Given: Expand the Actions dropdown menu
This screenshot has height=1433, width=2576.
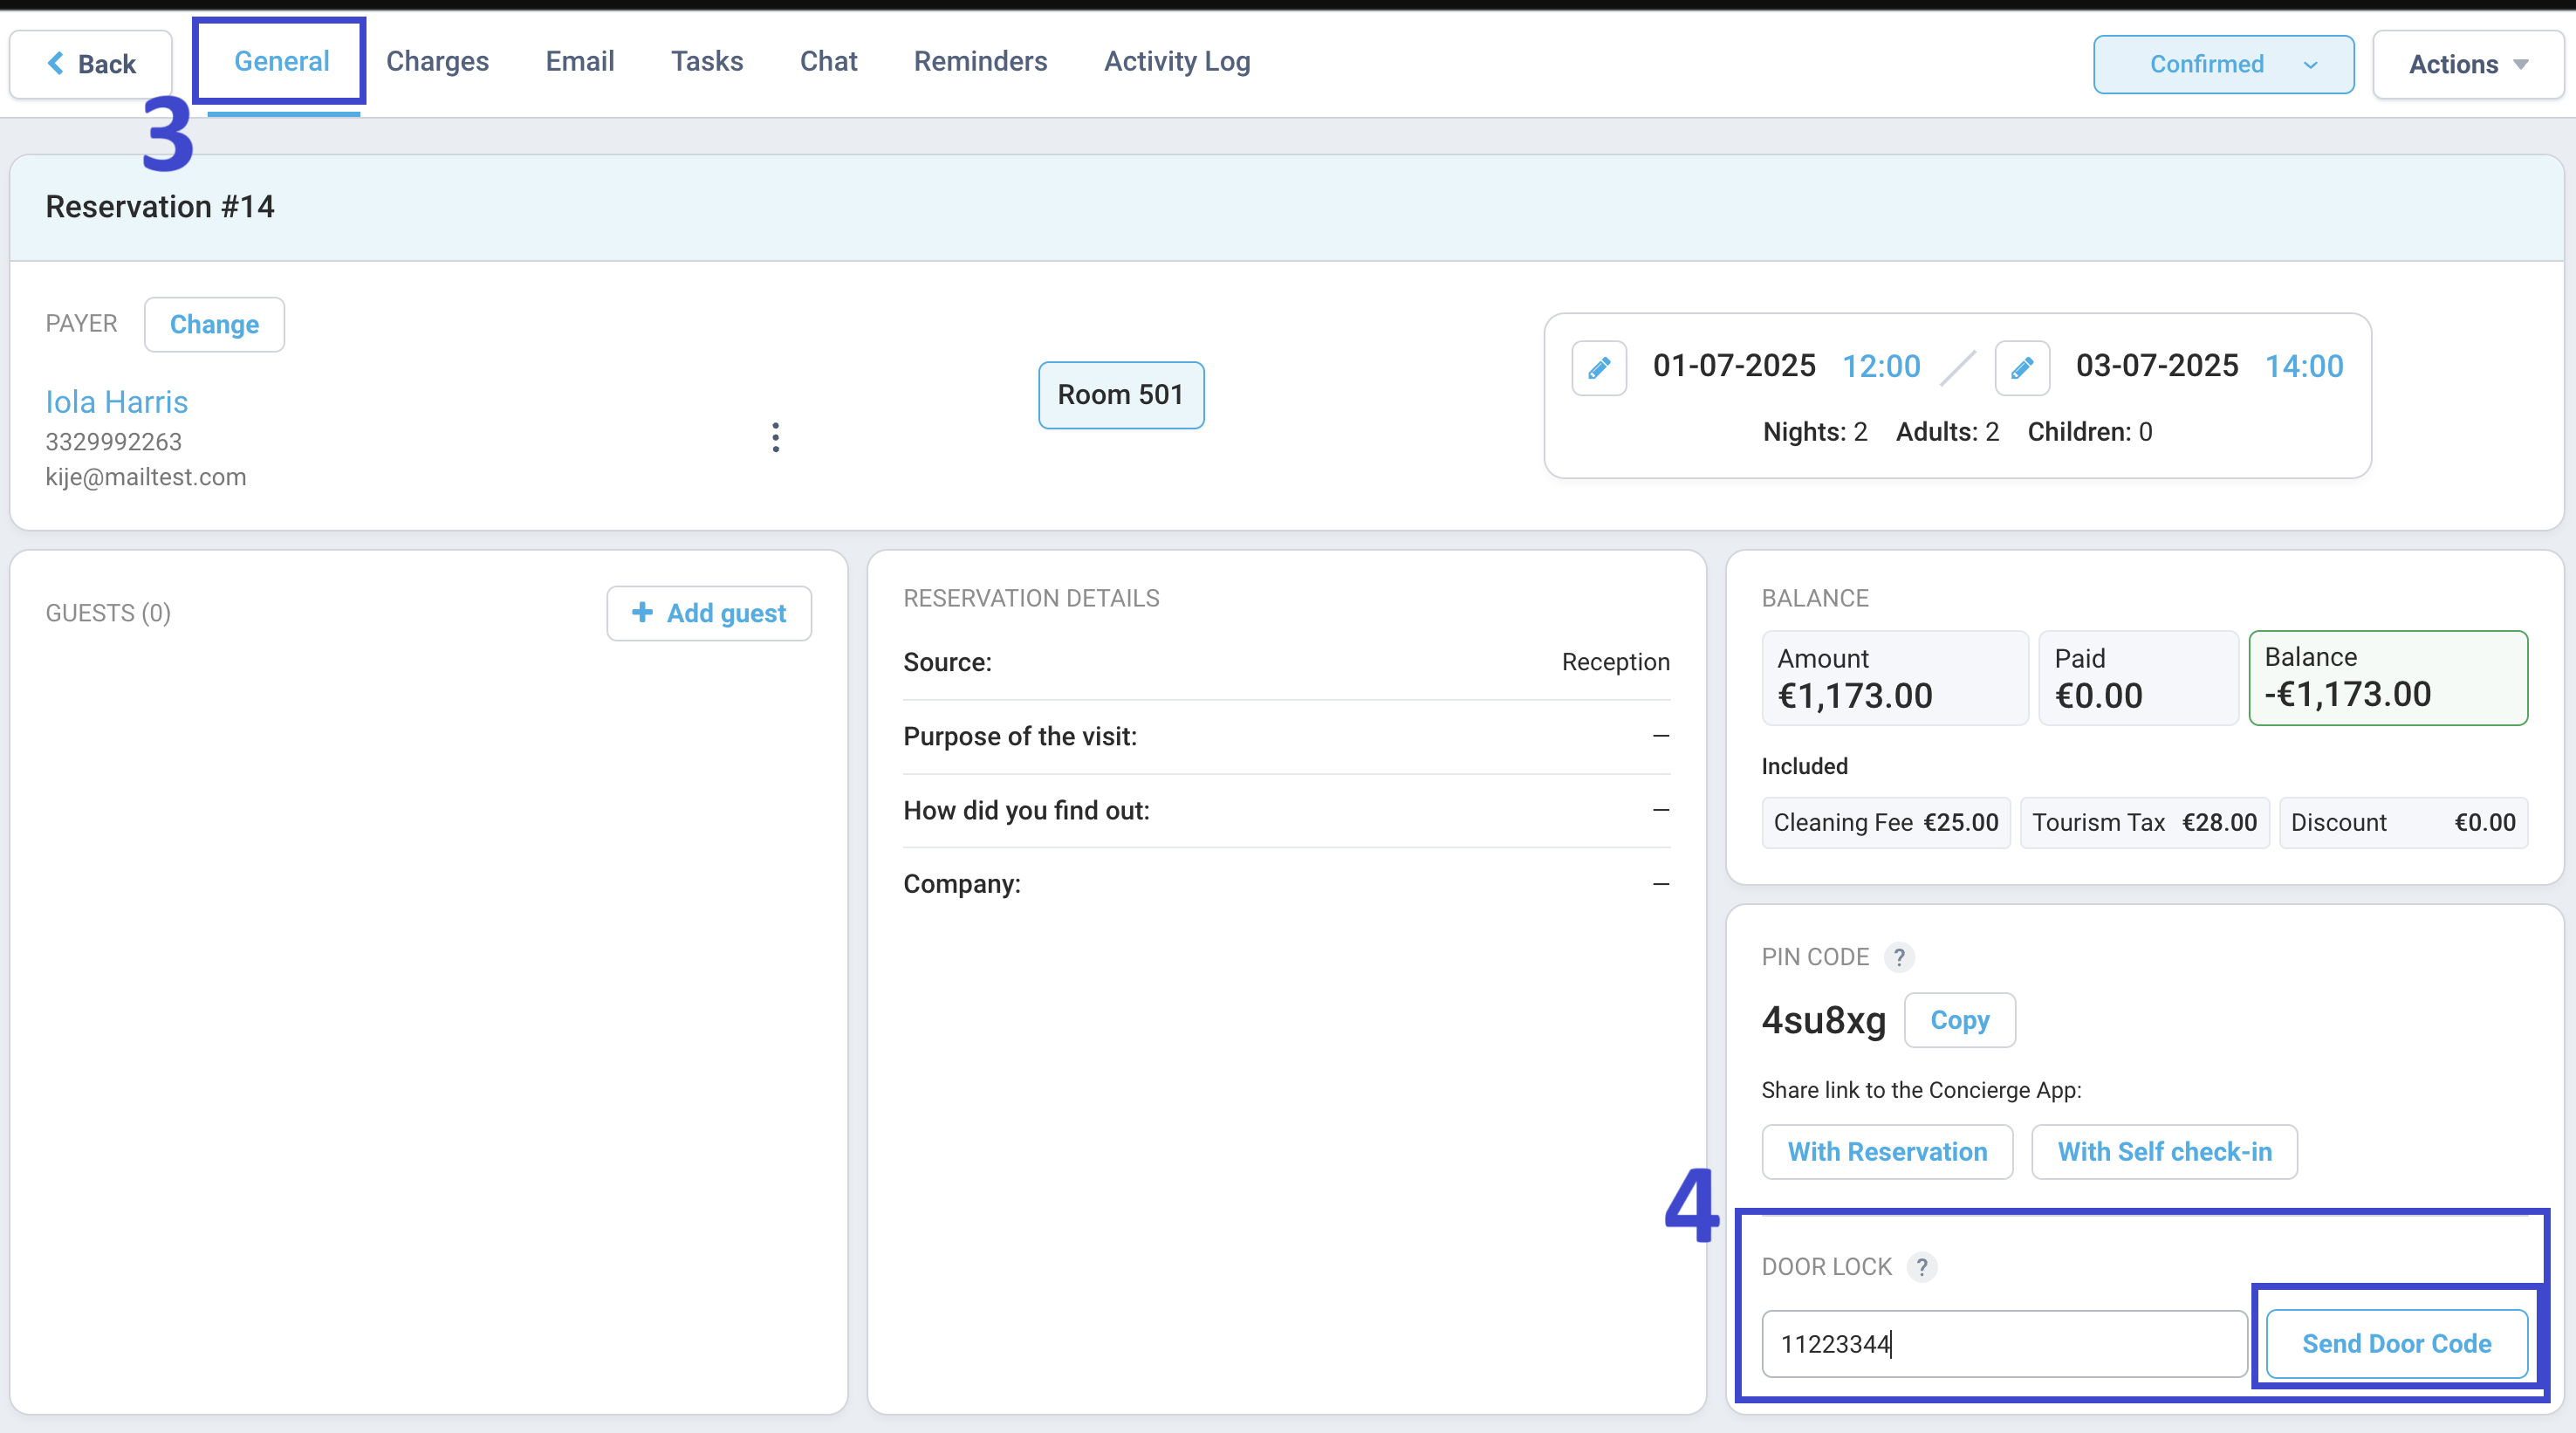Looking at the screenshot, I should (x=2467, y=64).
